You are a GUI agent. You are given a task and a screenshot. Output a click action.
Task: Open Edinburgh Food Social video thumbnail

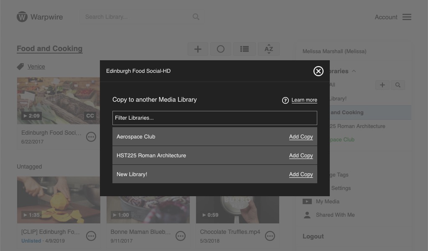pyautogui.click(x=59, y=101)
